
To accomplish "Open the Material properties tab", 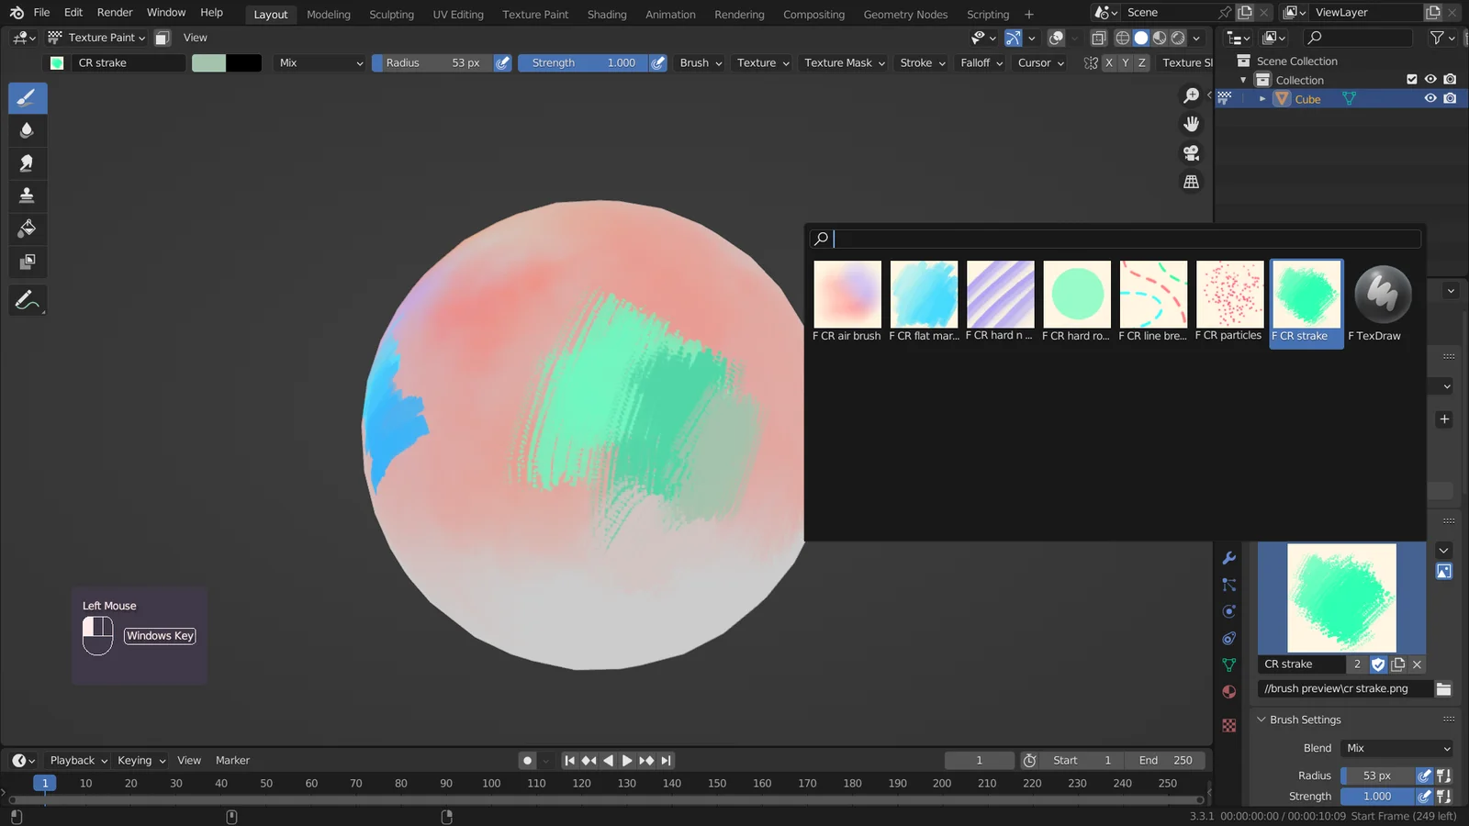I will (x=1228, y=691).
